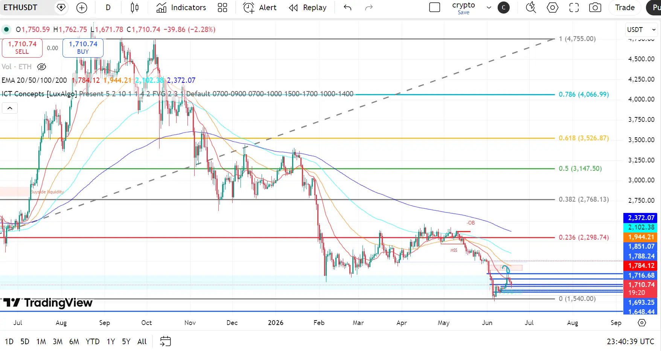Select the 3M time range
This screenshot has width=661, height=351.
tap(58, 342)
